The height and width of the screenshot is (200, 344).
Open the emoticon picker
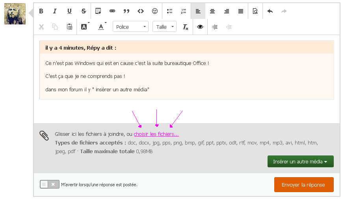coord(155,11)
